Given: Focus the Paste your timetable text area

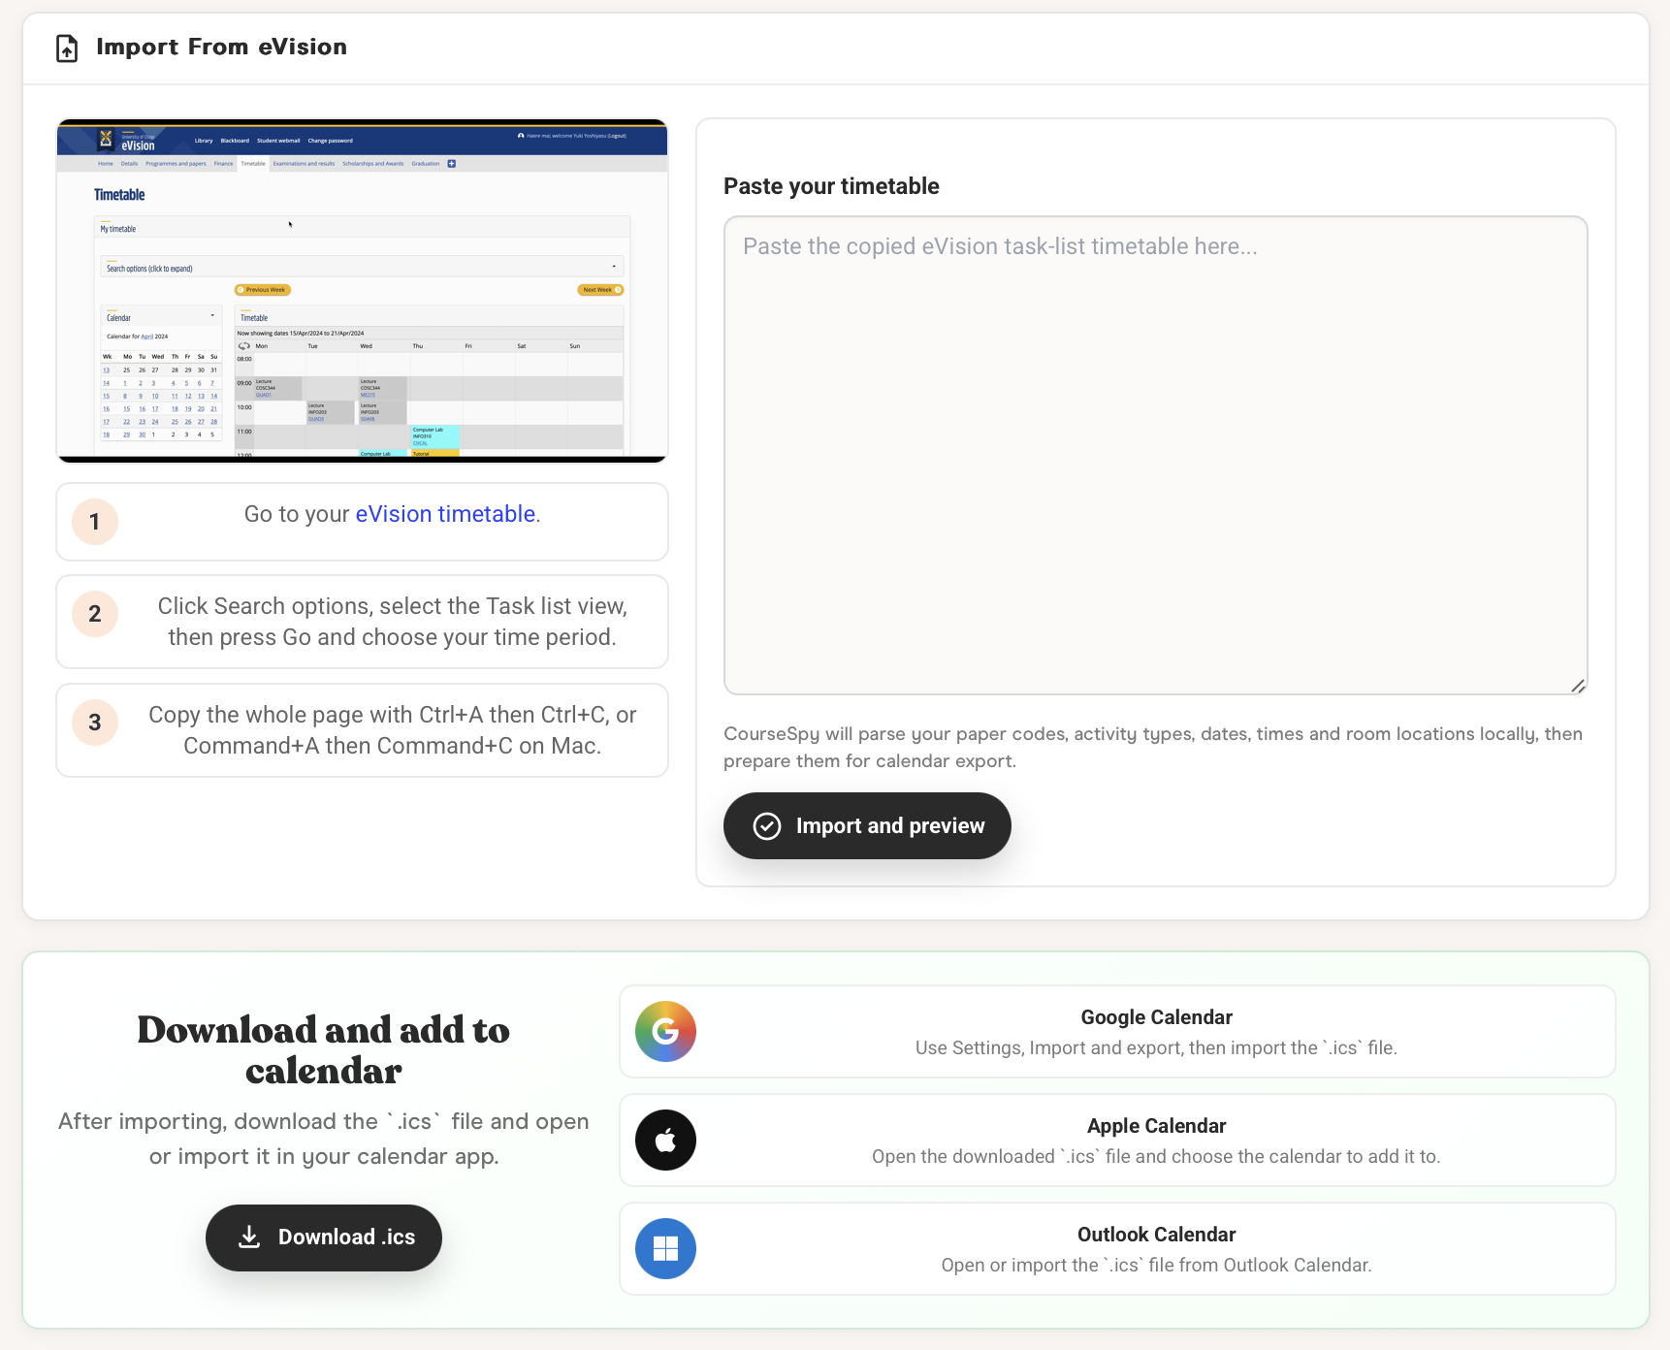Looking at the screenshot, I should point(1155,455).
